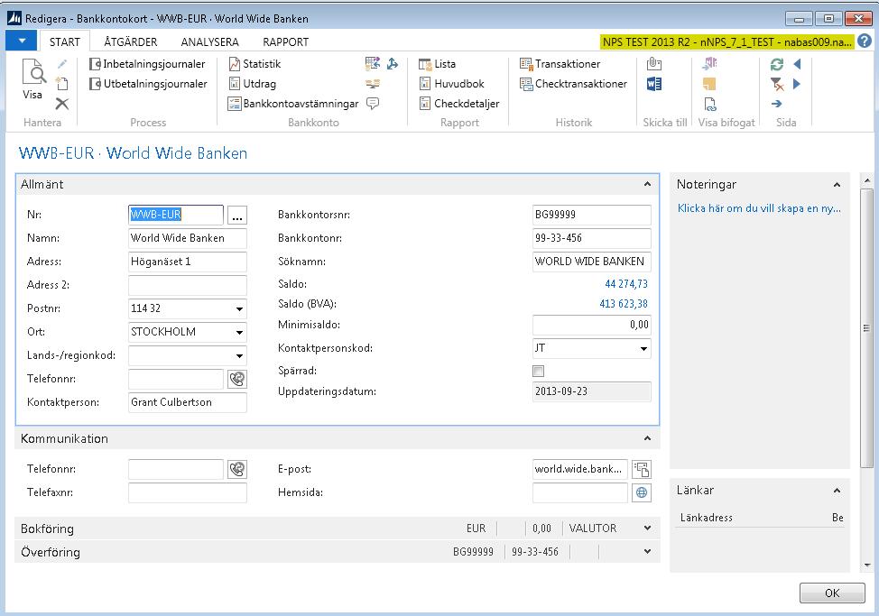Expand the Bokföring section

647,529
